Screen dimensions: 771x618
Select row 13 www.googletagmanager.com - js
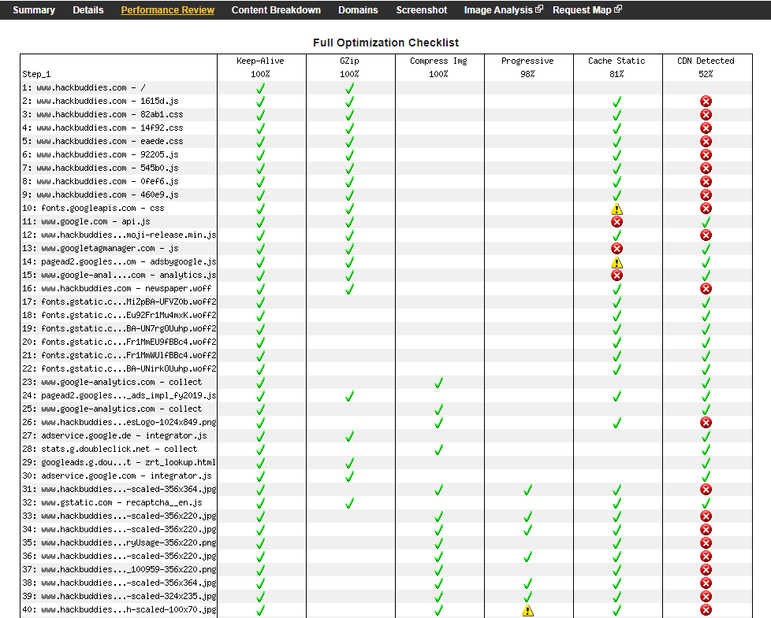(100, 248)
